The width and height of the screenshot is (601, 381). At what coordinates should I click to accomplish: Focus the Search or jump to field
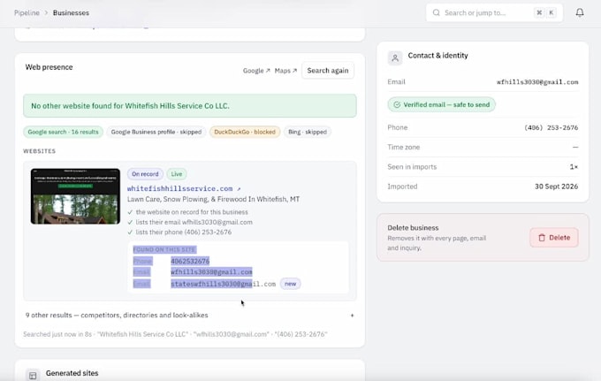(494, 12)
